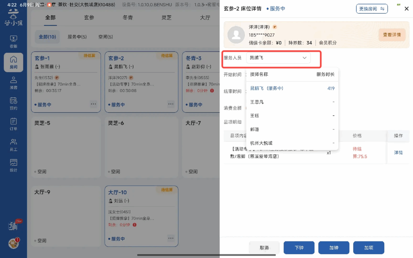
Task: Select the 房间 rooms icon in sidebar
Action: click(x=13, y=62)
